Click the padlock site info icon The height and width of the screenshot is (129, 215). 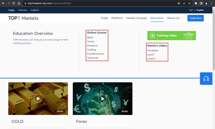pos(25,3)
